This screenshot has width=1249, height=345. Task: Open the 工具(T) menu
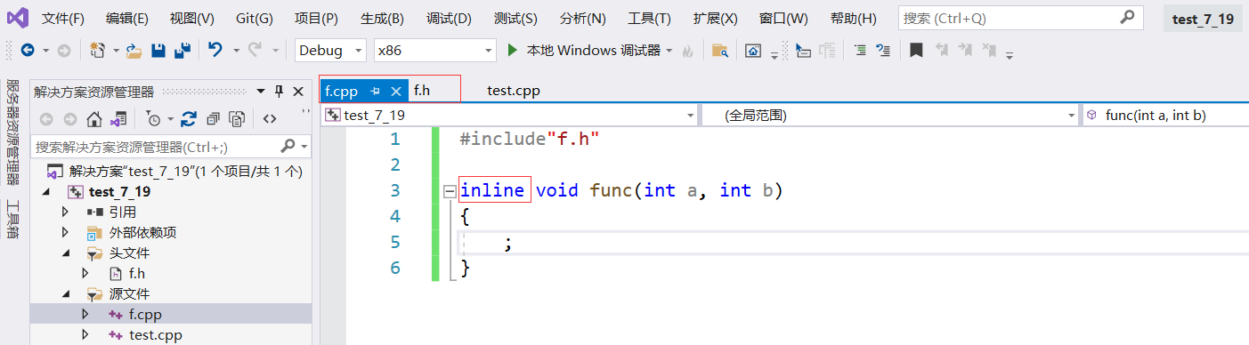(649, 18)
